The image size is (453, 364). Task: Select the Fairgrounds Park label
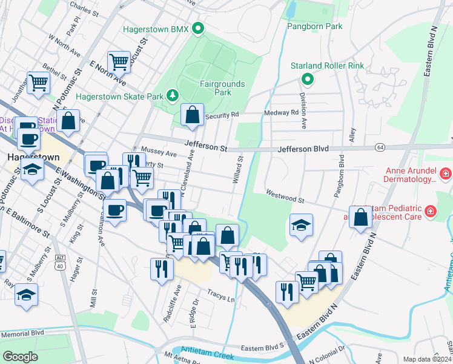pyautogui.click(x=222, y=88)
